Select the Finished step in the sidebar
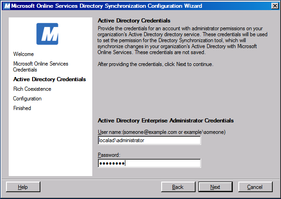Image resolution: width=281 pixels, height=199 pixels. pyautogui.click(x=22, y=108)
